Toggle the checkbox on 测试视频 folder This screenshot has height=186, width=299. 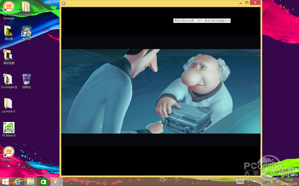point(4,51)
